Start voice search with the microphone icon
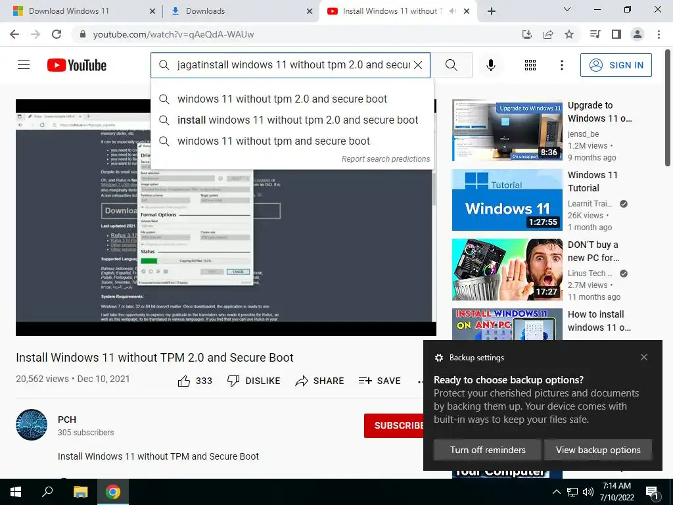673x505 pixels. (491, 65)
